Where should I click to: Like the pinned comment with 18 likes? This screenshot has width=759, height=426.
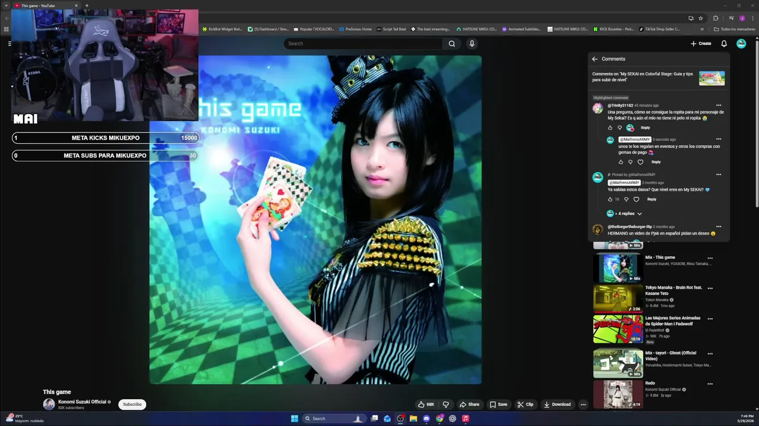click(610, 199)
